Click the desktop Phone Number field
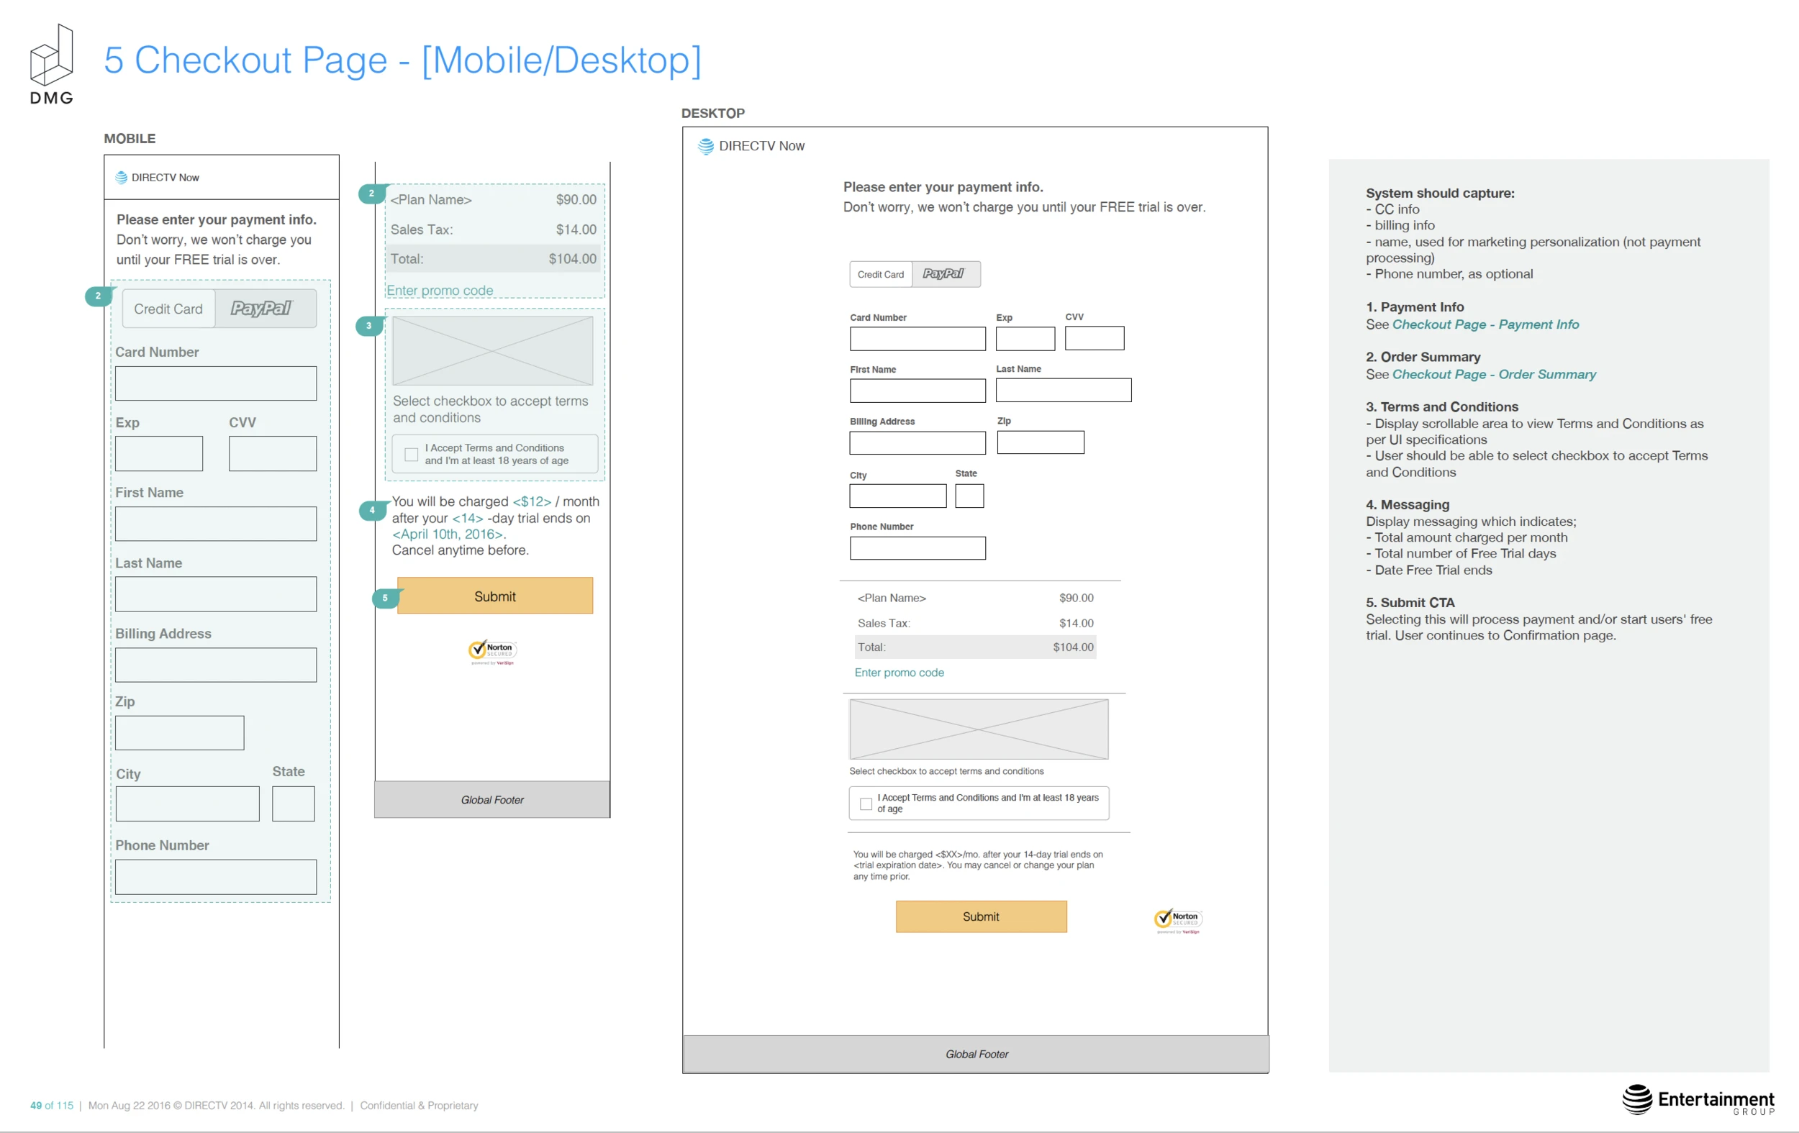Viewport: 1799px width, 1133px height. point(918,549)
